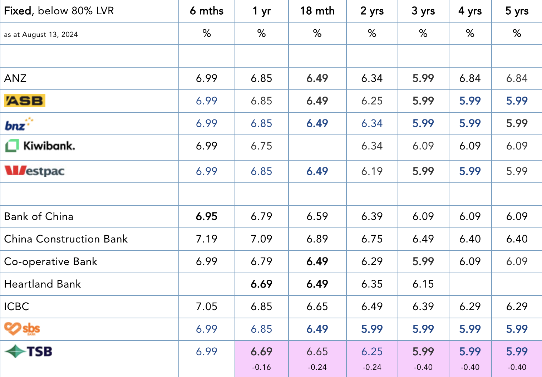Click the 'as at August 13, 2024' date
This screenshot has height=377, width=542.
(x=41, y=34)
